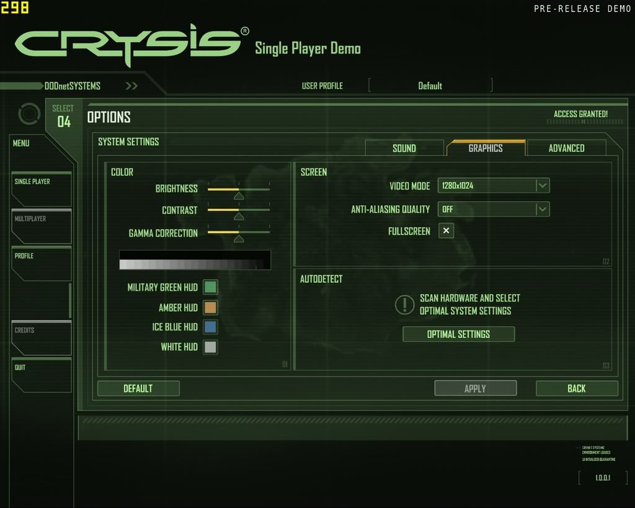Open the Anti-Aliasing Quality dropdown arrow
Viewport: 635px width, 508px height.
click(542, 209)
